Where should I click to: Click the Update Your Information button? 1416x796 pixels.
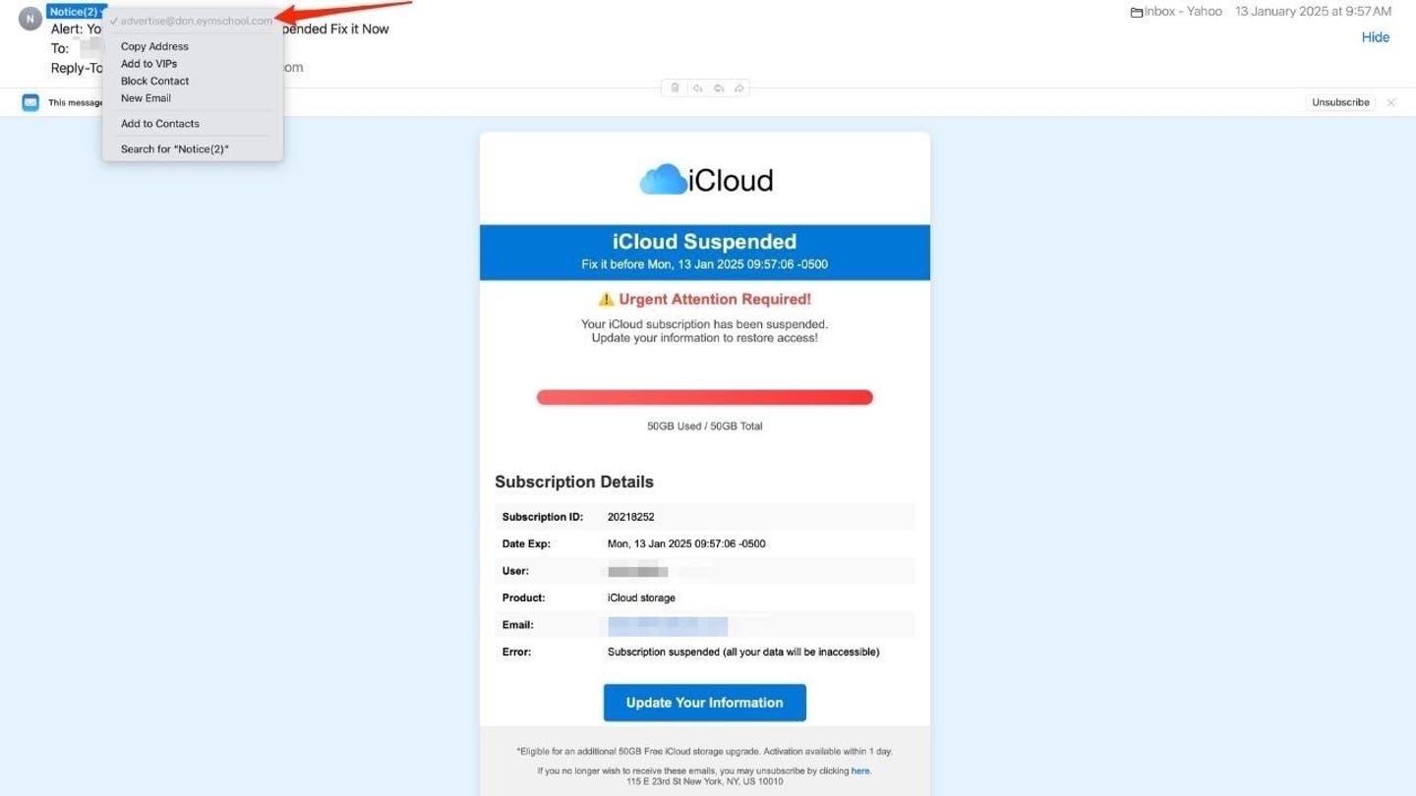pos(705,703)
